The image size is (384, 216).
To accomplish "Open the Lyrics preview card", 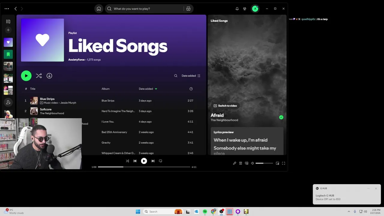I will [x=247, y=141].
